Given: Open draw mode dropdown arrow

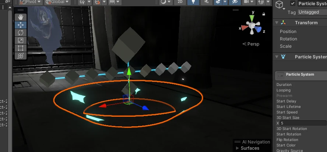Looking at the screenshot, I should tap(169, 2).
